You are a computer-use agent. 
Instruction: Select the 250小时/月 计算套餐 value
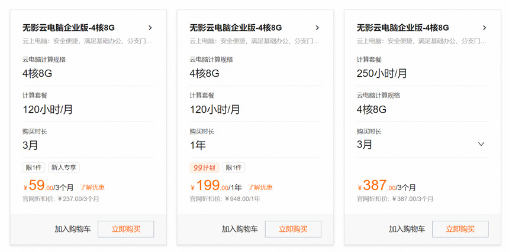coord(382,74)
